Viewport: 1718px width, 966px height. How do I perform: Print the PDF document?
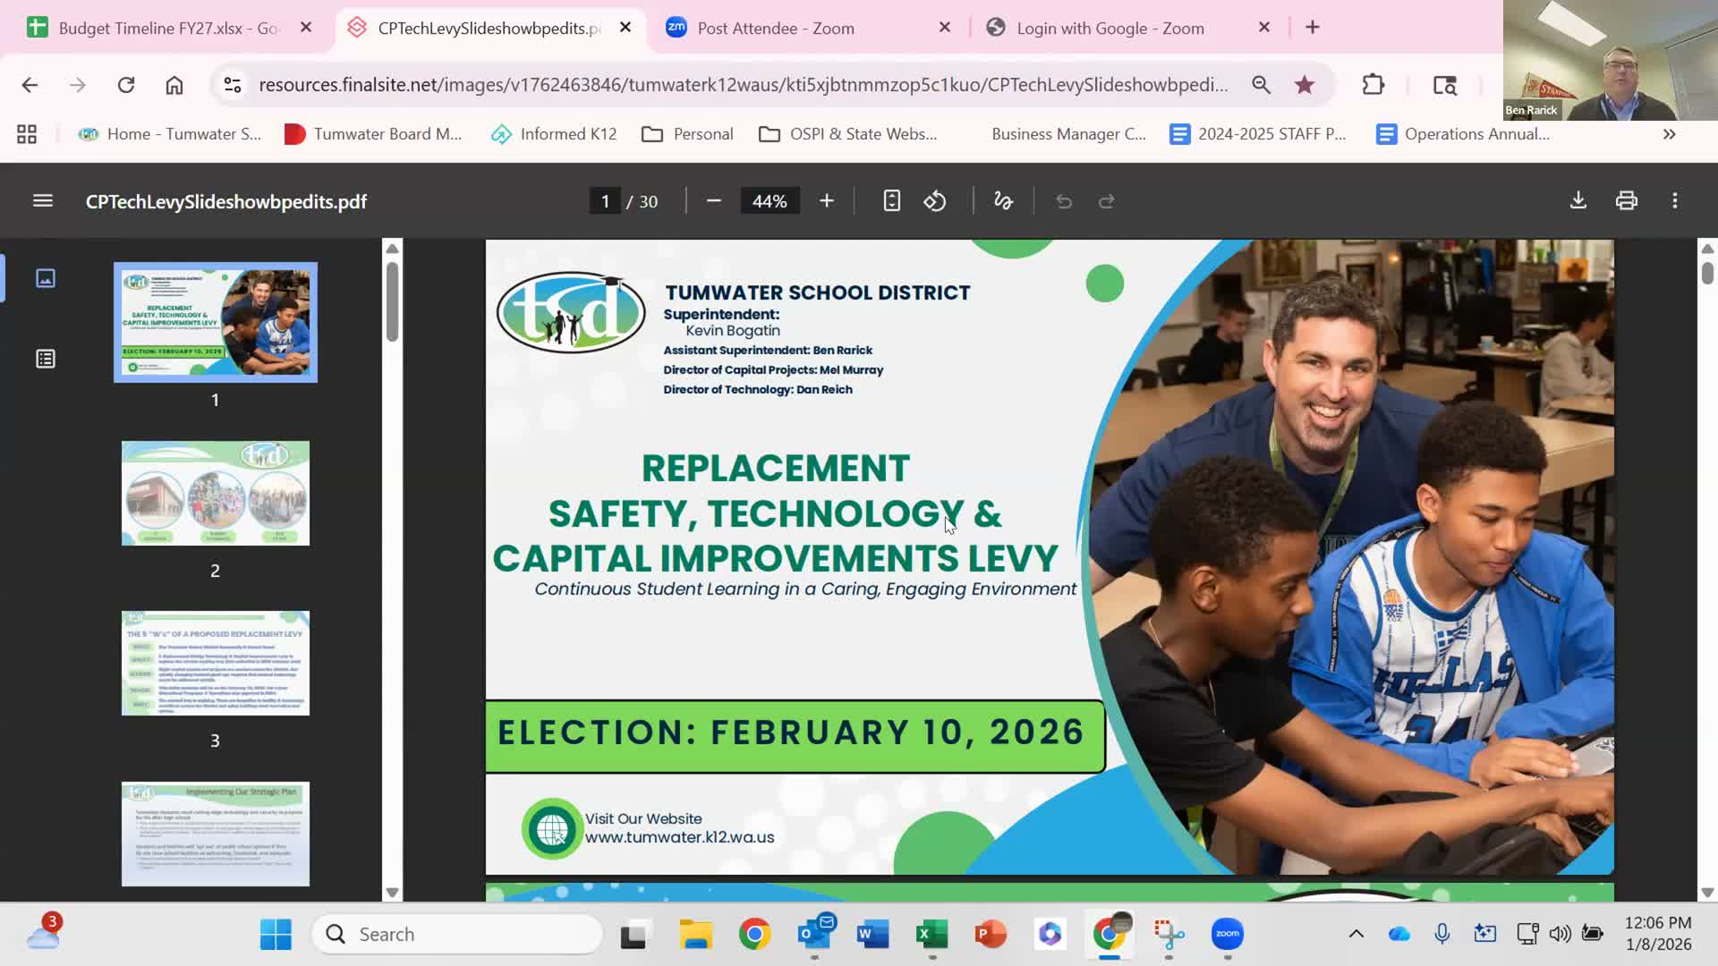coord(1626,201)
